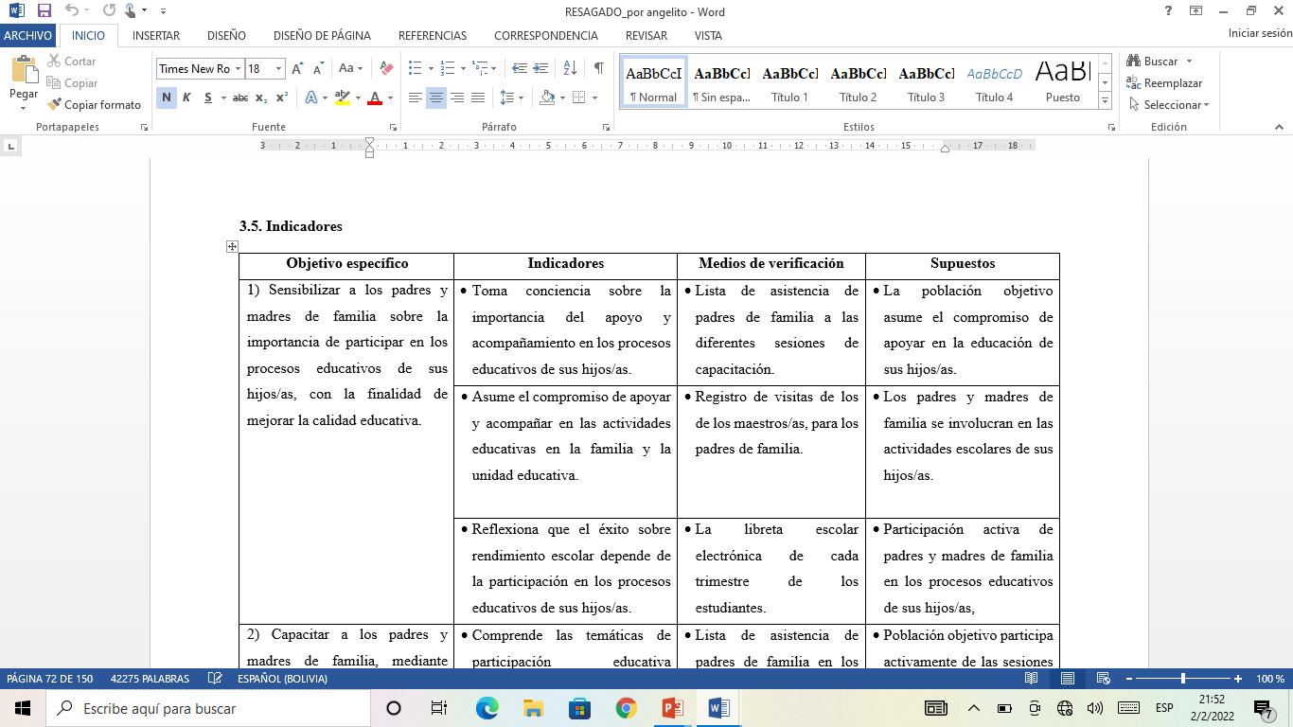Open PowerPoint from the taskbar
This screenshot has width=1293, height=727.
coord(672,708)
